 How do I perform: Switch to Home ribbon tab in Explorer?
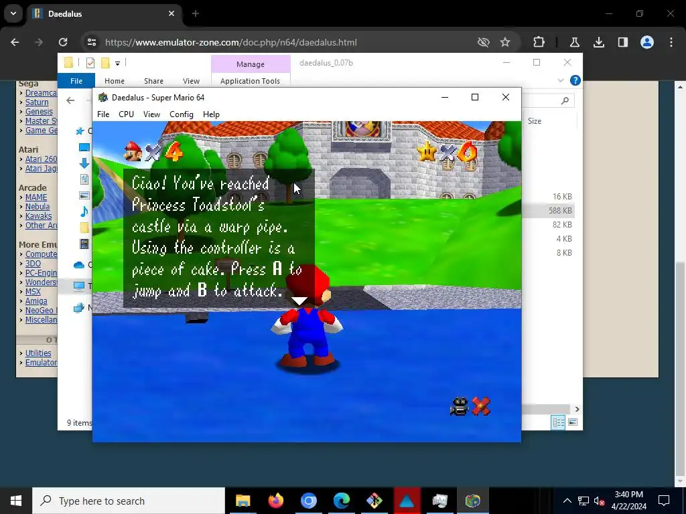point(114,81)
